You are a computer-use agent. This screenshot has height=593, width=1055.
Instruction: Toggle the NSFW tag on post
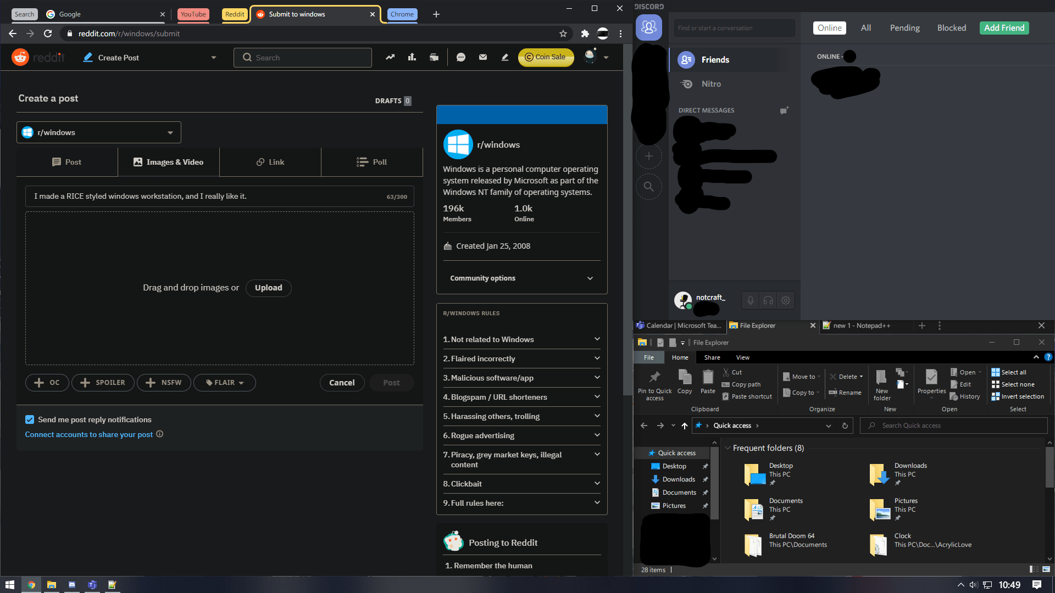pos(164,383)
